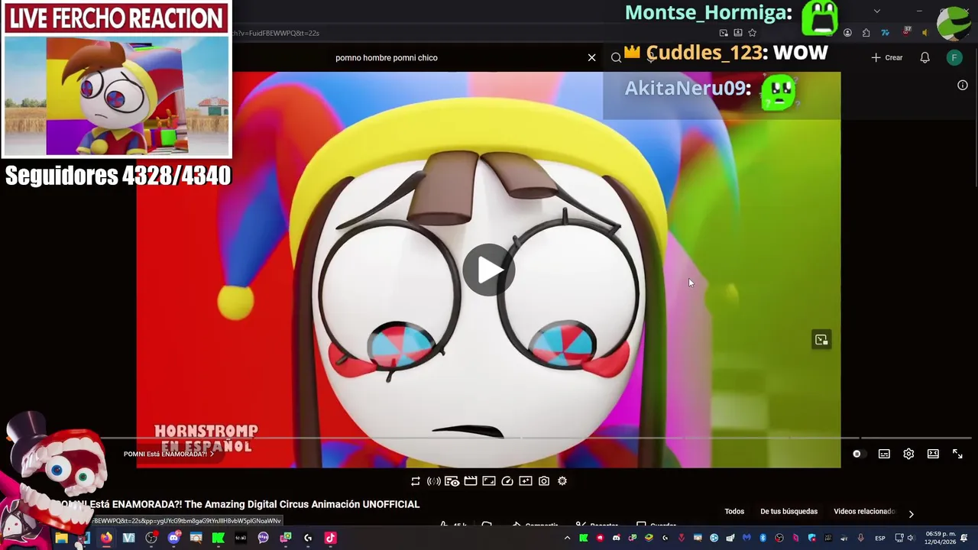
Task: Click the Bluetooth tray icon
Action: [763, 539]
